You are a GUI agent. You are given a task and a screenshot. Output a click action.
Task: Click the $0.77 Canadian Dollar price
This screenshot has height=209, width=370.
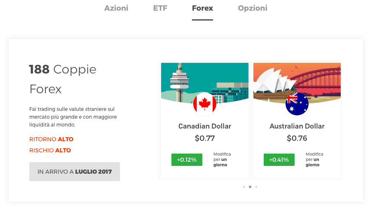pos(205,138)
